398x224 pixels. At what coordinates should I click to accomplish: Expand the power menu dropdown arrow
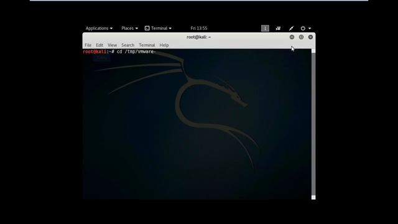point(310,29)
